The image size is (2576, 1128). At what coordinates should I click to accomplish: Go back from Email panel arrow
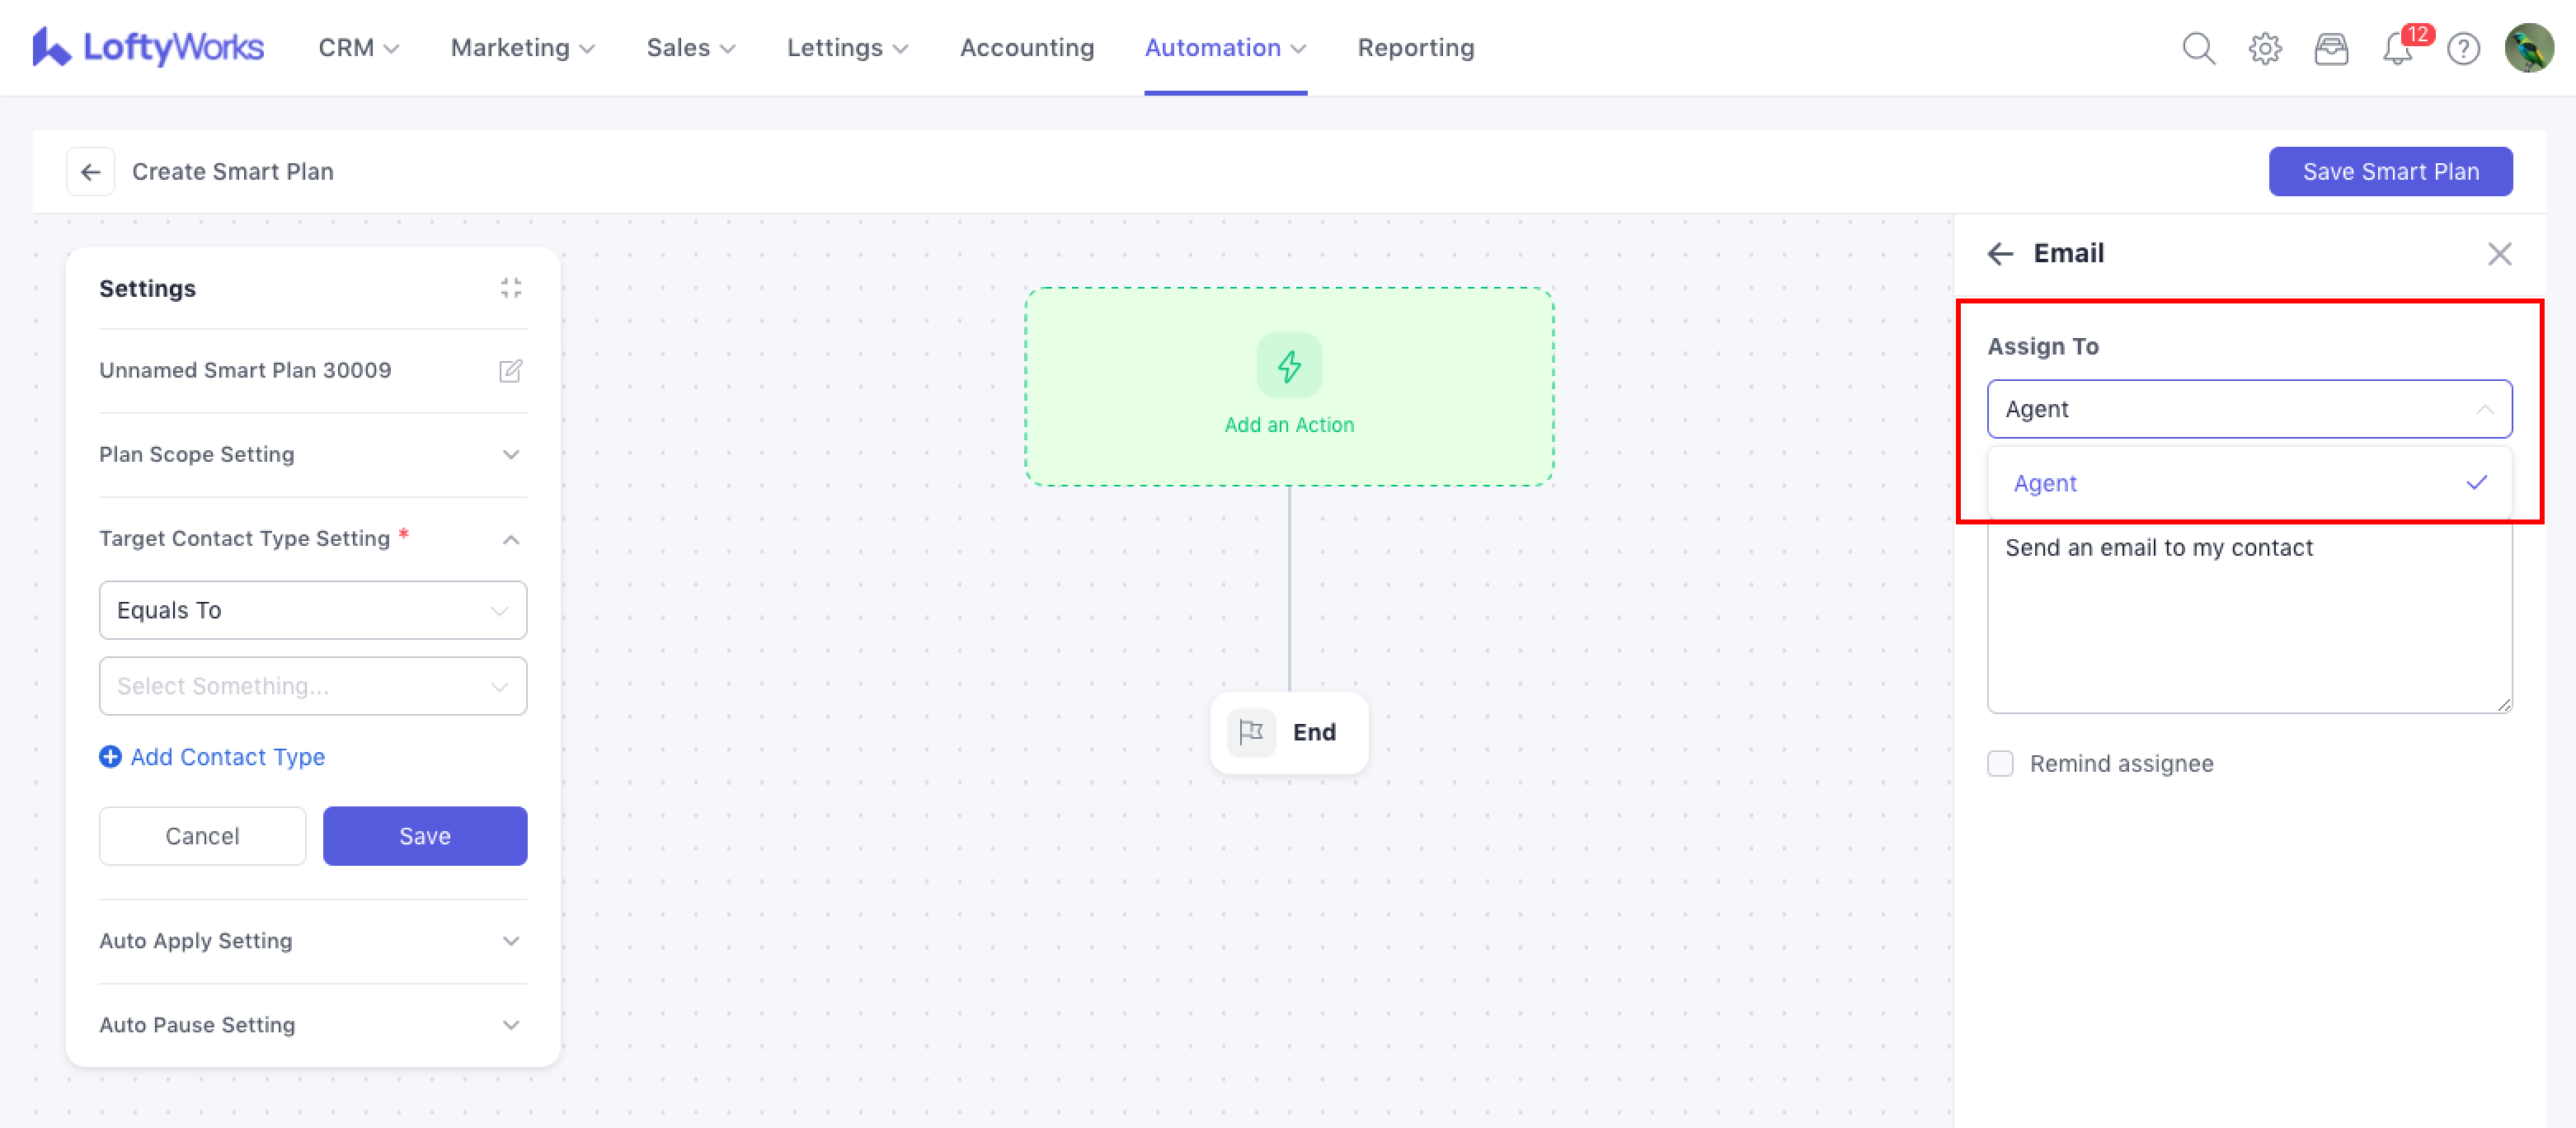point(2000,254)
